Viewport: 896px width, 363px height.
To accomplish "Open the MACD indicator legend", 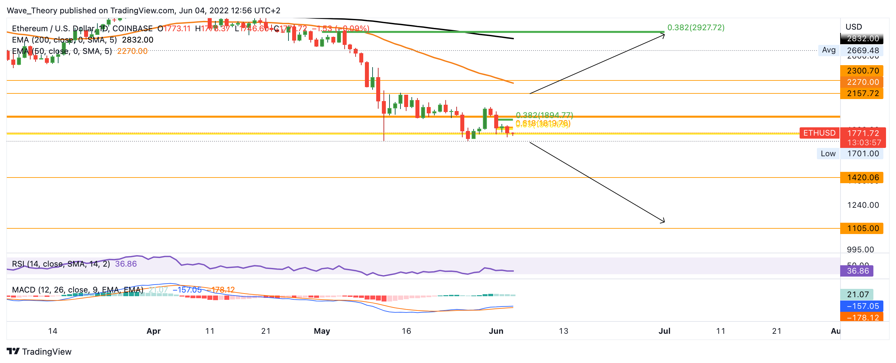I will [x=77, y=290].
